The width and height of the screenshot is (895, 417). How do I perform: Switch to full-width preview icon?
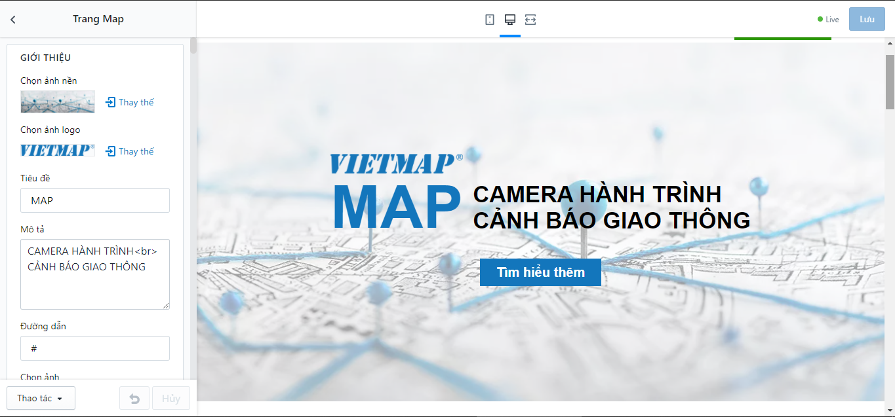530,20
